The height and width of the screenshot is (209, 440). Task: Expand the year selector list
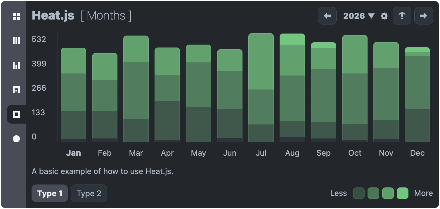click(x=371, y=16)
